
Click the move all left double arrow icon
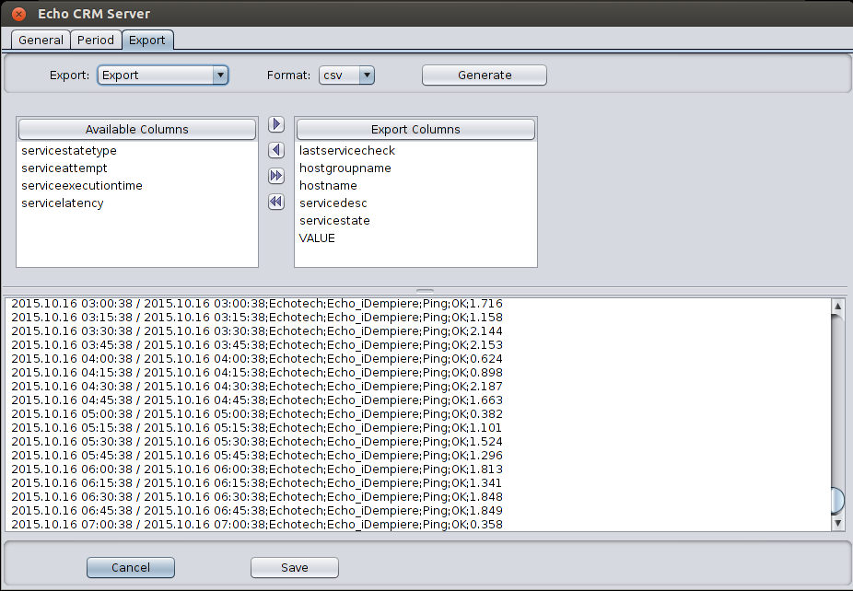[275, 202]
